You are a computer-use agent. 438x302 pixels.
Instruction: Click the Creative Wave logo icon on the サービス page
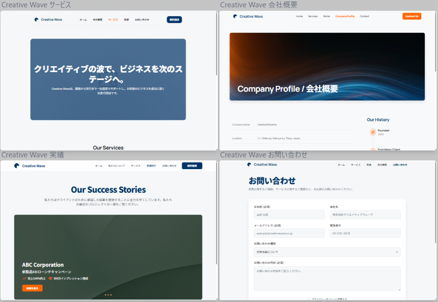click(x=37, y=20)
